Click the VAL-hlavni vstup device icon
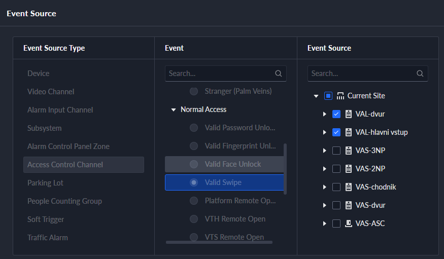The height and width of the screenshot is (259, 444). pyautogui.click(x=349, y=132)
